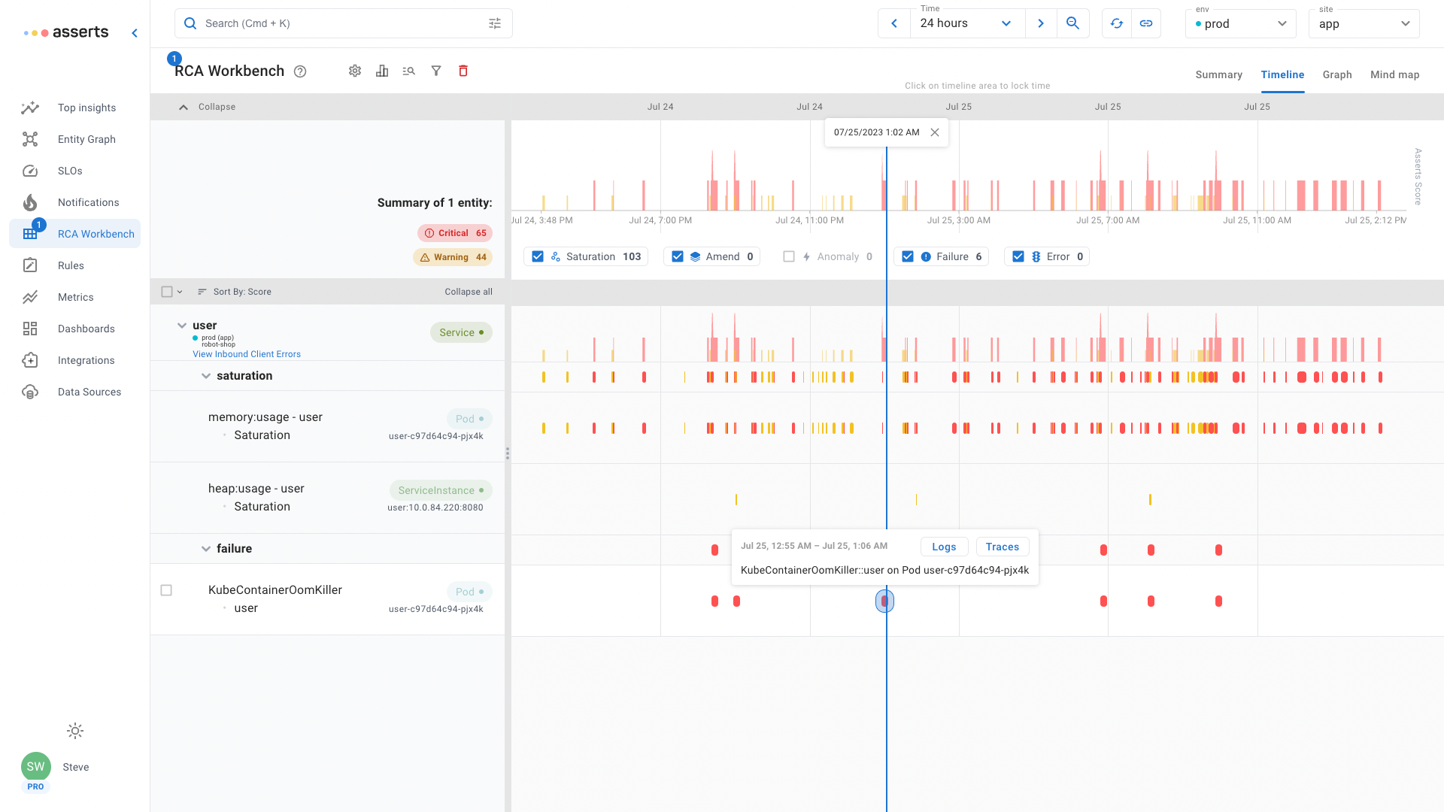Open View Inbound Client Errors link
Screen dimensions: 1444x812
(x=247, y=354)
